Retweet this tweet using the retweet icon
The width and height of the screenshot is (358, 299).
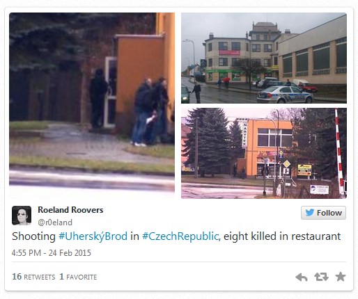tap(321, 277)
